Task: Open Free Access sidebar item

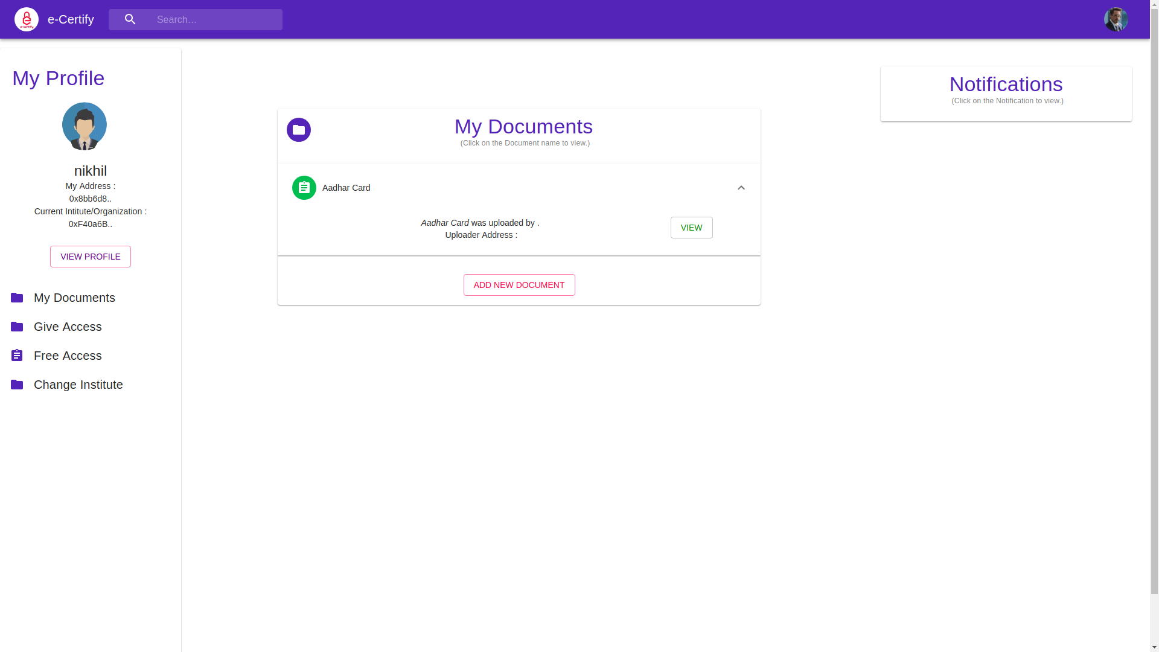Action: click(x=68, y=356)
